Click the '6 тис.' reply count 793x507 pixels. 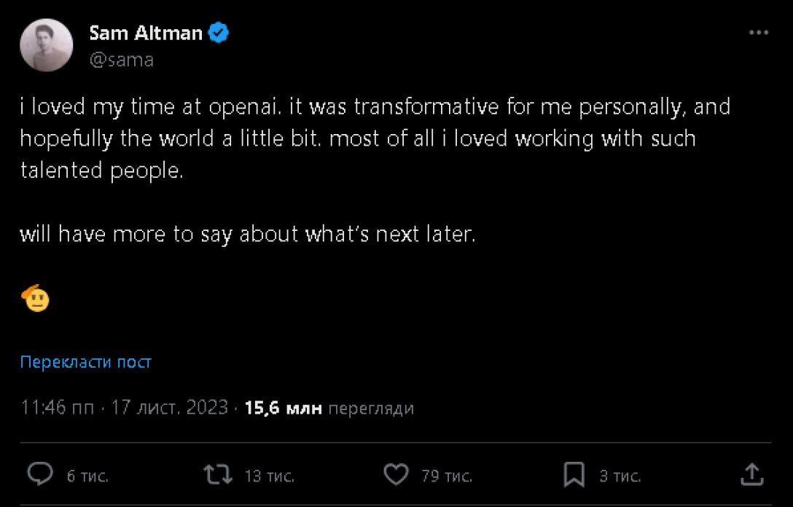click(87, 476)
